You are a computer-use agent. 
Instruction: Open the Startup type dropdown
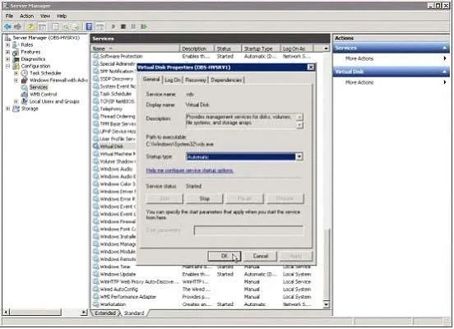pyautogui.click(x=299, y=156)
